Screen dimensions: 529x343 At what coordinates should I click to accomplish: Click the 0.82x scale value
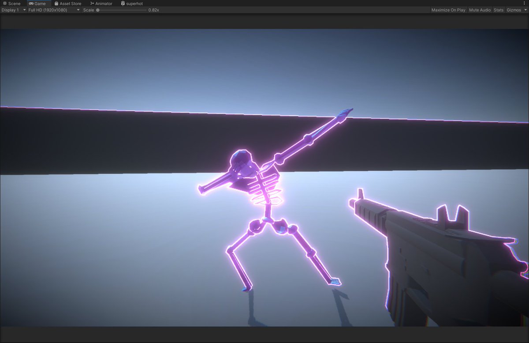[x=153, y=10]
